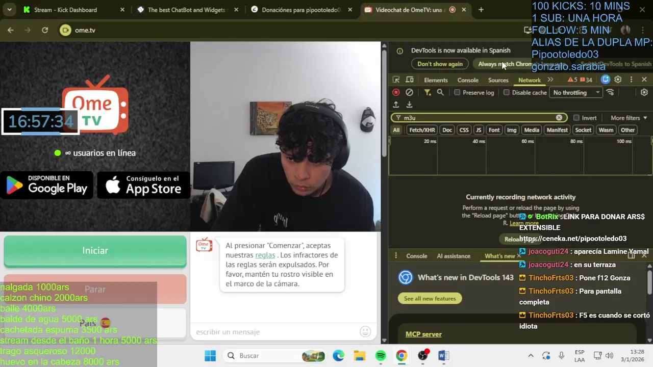653x367 pixels.
Task: Open Word from the taskbar
Action: coord(443,355)
